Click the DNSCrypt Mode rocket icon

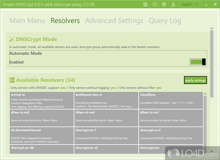[x=12, y=39]
